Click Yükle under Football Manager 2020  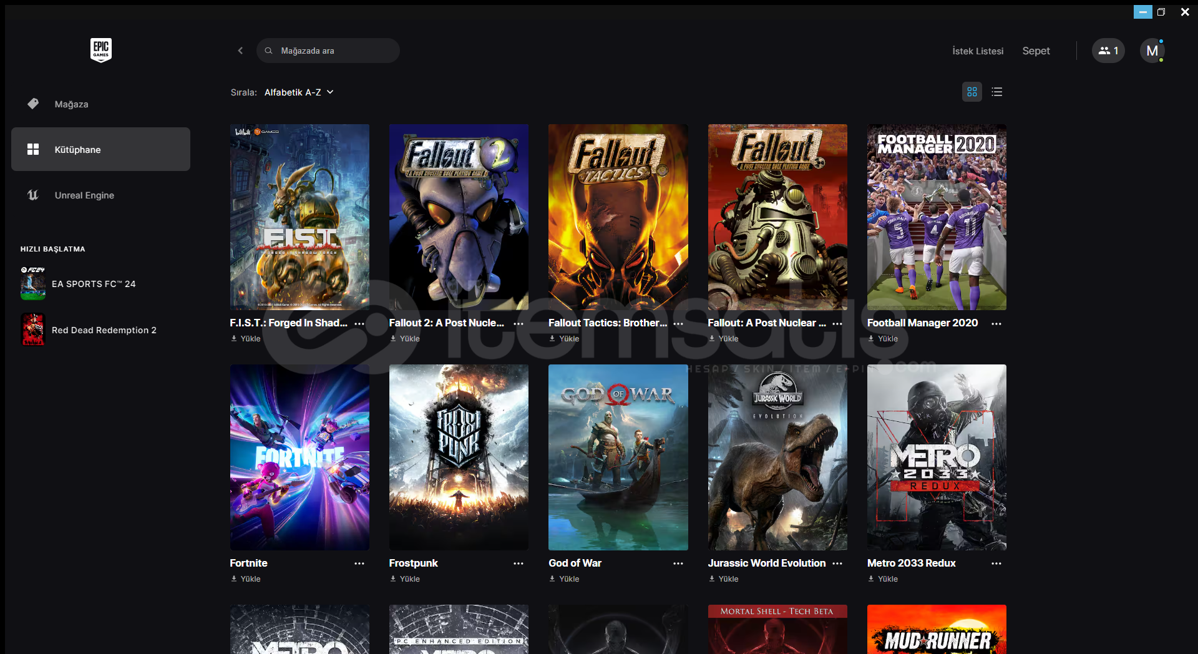pyautogui.click(x=883, y=339)
